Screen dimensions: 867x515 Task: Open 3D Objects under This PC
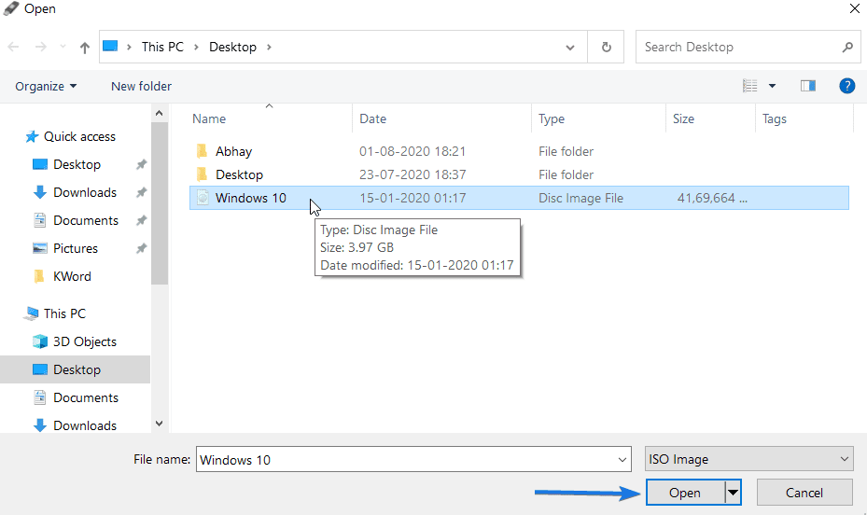[x=85, y=342]
